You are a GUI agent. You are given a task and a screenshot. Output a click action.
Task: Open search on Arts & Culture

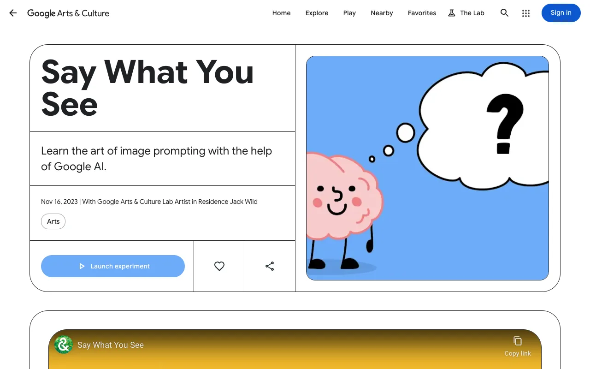pos(504,13)
